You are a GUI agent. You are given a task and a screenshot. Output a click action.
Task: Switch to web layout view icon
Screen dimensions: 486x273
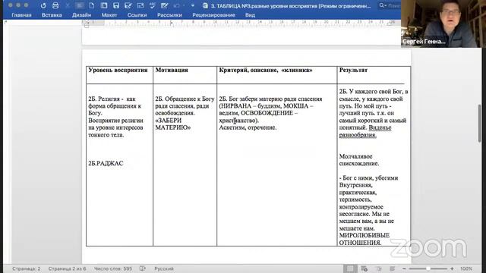pos(364,268)
